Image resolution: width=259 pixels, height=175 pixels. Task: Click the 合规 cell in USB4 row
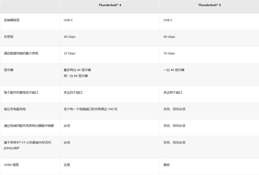tap(67, 165)
